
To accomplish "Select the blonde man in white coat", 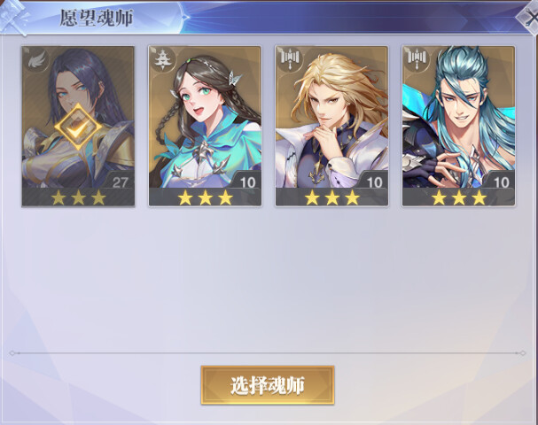I will pos(331,126).
